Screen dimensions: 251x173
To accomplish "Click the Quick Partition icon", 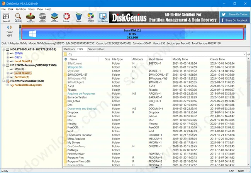I will [x=42, y=17].
